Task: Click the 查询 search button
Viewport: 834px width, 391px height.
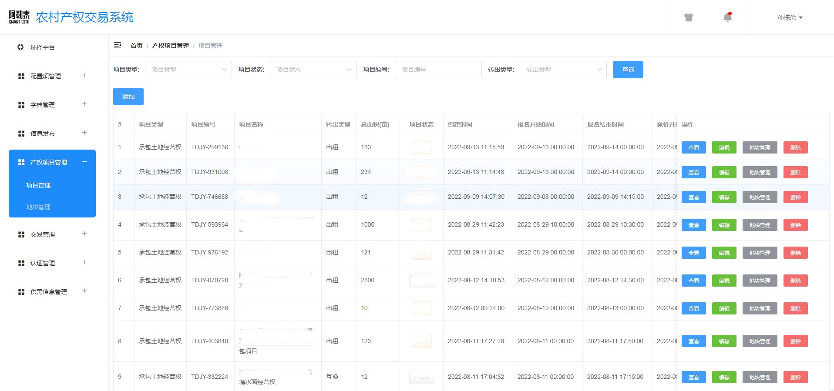Action: coord(628,70)
